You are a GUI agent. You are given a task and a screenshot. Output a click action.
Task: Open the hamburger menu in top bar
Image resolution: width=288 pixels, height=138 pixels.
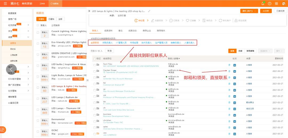coord(5,4)
